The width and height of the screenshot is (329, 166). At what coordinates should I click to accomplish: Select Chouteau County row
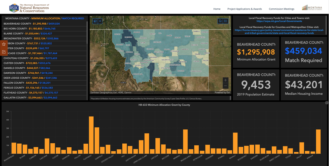(x=44, y=58)
